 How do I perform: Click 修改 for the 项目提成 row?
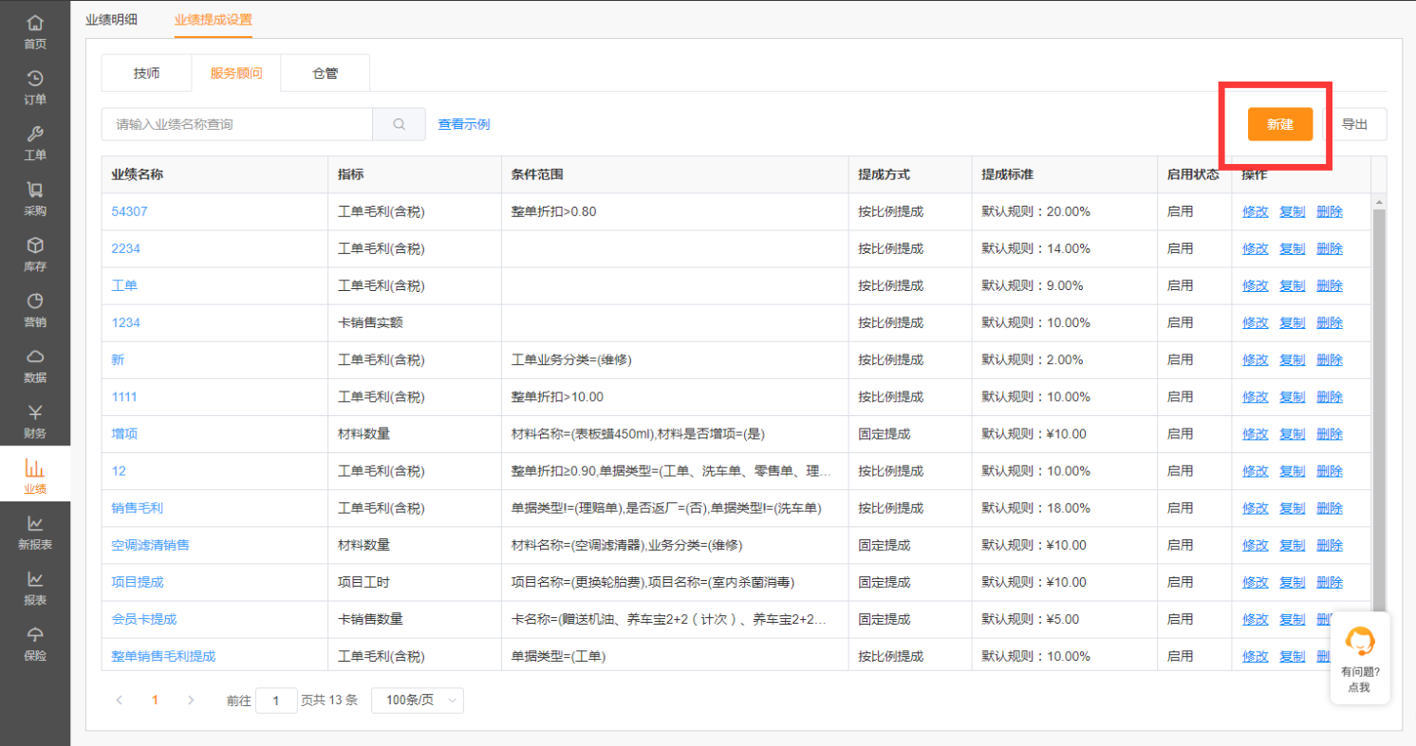coord(1256,582)
